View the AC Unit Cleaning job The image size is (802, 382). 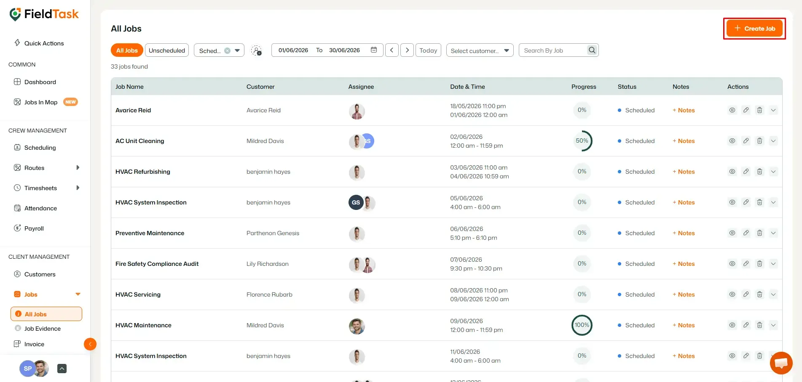click(x=732, y=141)
